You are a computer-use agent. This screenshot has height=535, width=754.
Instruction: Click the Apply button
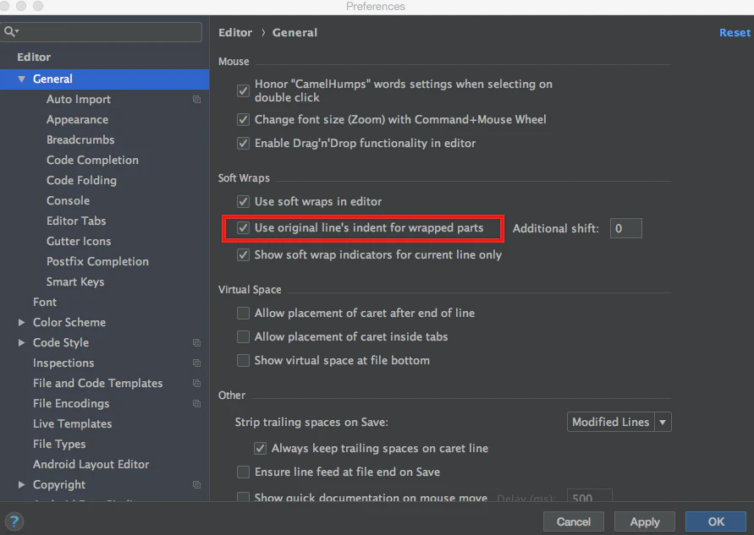point(645,521)
